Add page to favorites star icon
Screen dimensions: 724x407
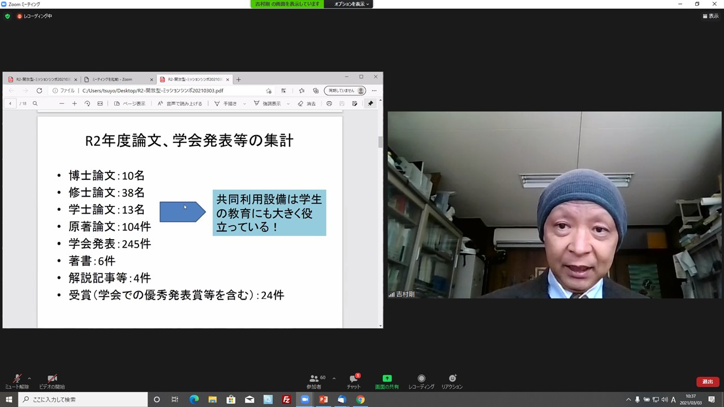(269, 90)
